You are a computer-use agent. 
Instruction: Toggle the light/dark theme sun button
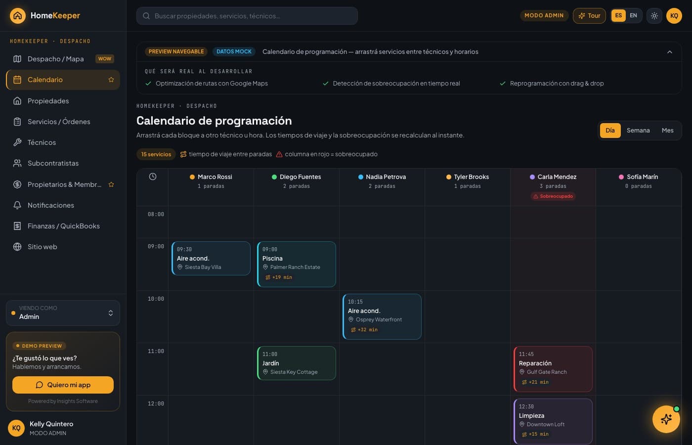654,16
